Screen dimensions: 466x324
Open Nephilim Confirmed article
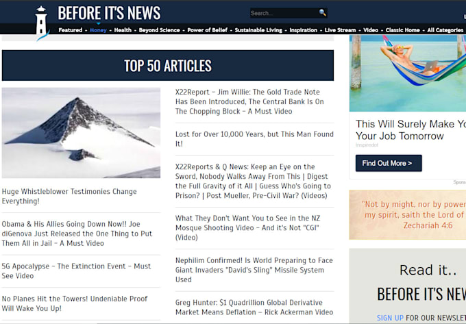(254, 270)
